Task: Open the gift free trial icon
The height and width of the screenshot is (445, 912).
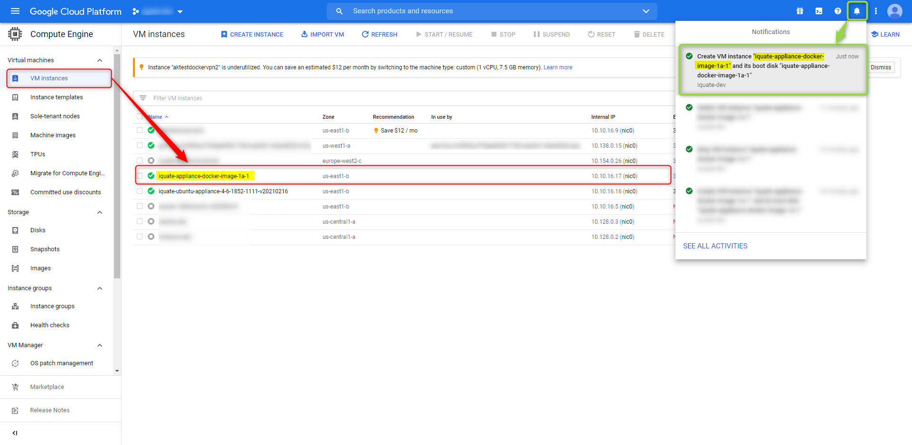Action: click(800, 11)
